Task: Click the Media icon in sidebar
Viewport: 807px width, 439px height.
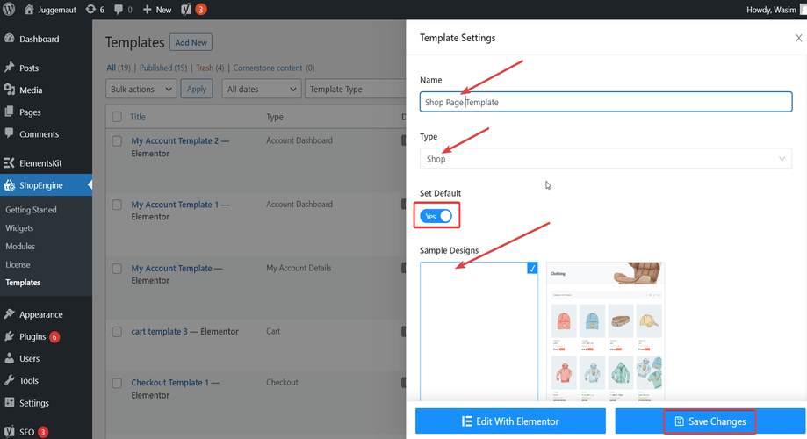Action: tap(10, 90)
